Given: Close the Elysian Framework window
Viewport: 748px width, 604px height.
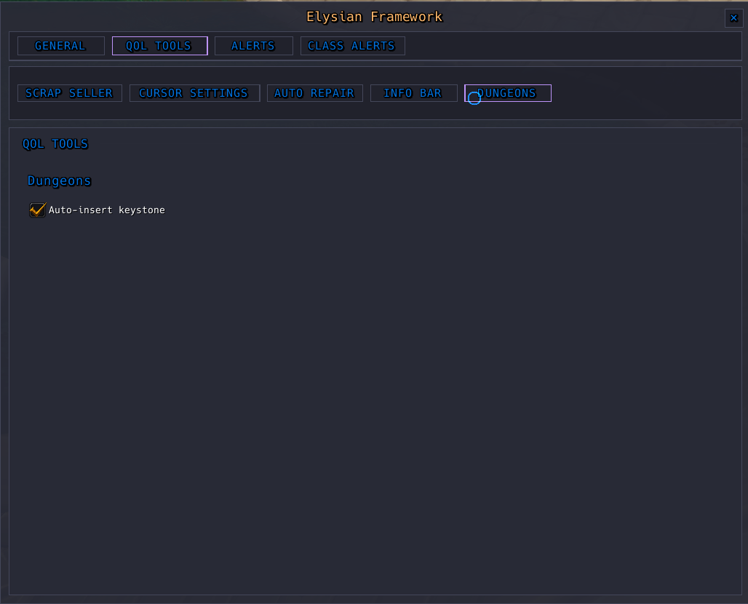Looking at the screenshot, I should (x=733, y=18).
